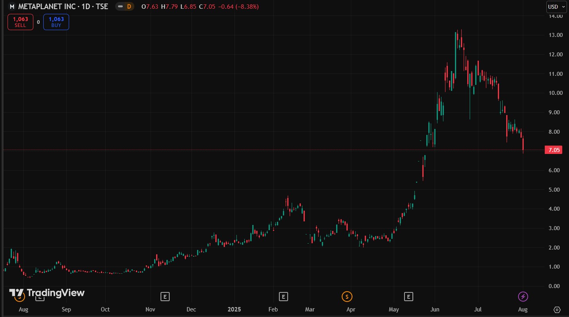Viewport: 569px width, 317px height.
Task: Click the Jun time axis label
Action: pos(435,309)
